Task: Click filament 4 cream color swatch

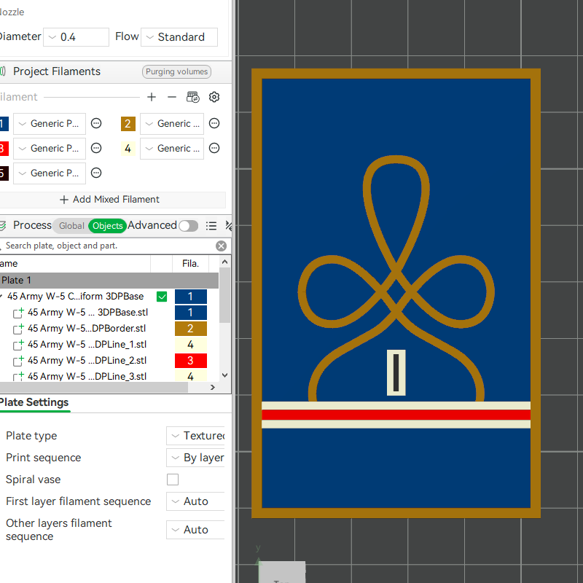Action: (128, 149)
